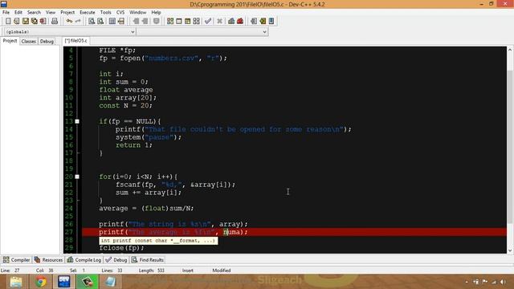Open the Compiler bottom tab

16,260
